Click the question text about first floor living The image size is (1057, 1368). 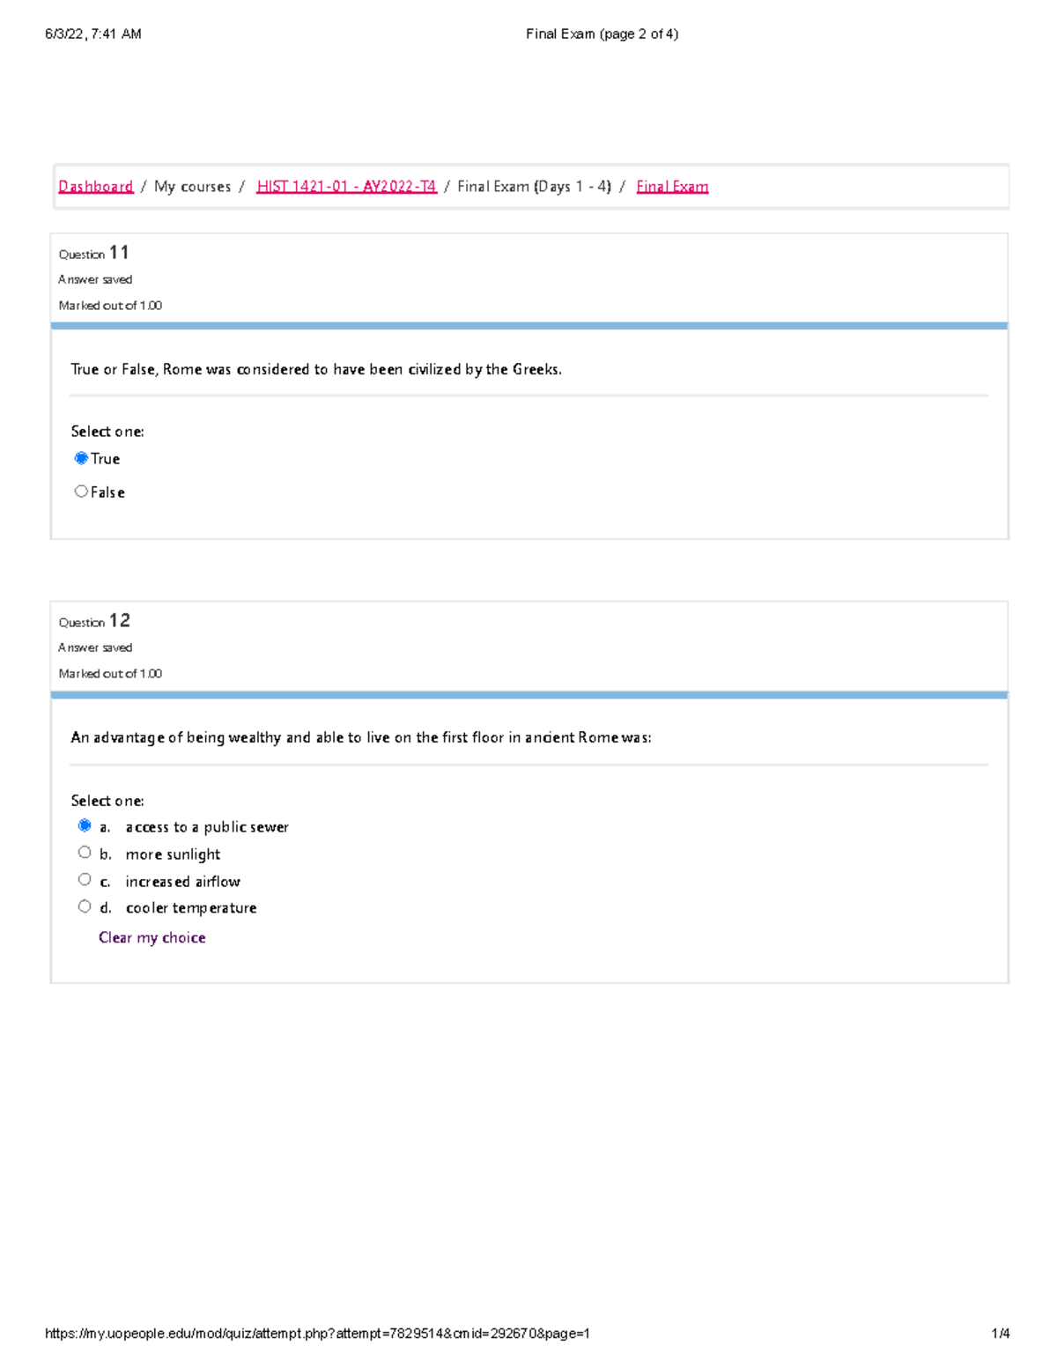coord(361,738)
